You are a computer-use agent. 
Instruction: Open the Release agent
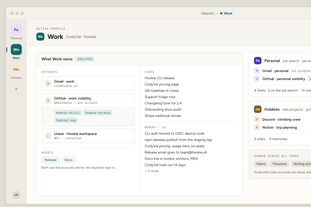51,160
